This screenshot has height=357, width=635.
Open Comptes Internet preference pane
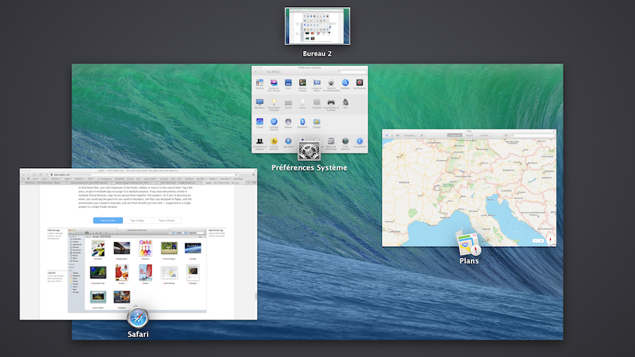(x=274, y=124)
